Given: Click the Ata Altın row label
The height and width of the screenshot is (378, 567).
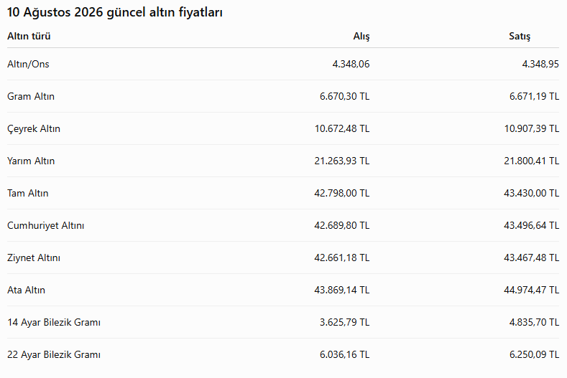Looking at the screenshot, I should [x=26, y=290].
